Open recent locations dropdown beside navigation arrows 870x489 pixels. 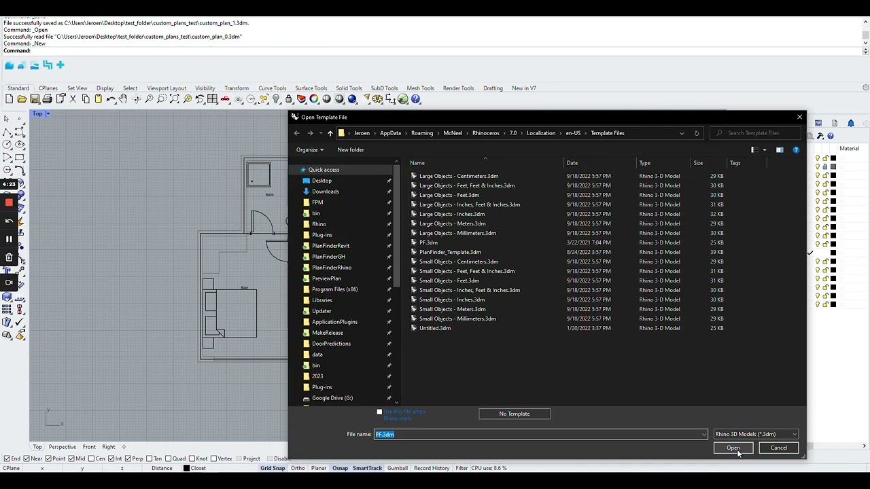(321, 133)
